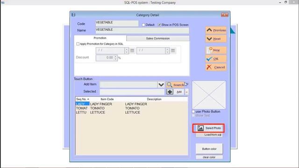Click the Category Detail window icon
This screenshot has width=299, height=168.
point(73,15)
